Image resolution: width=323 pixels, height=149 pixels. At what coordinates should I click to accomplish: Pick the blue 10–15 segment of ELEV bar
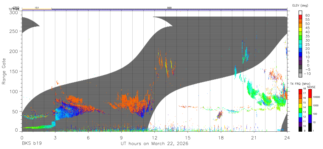pyautogui.click(x=300, y=55)
